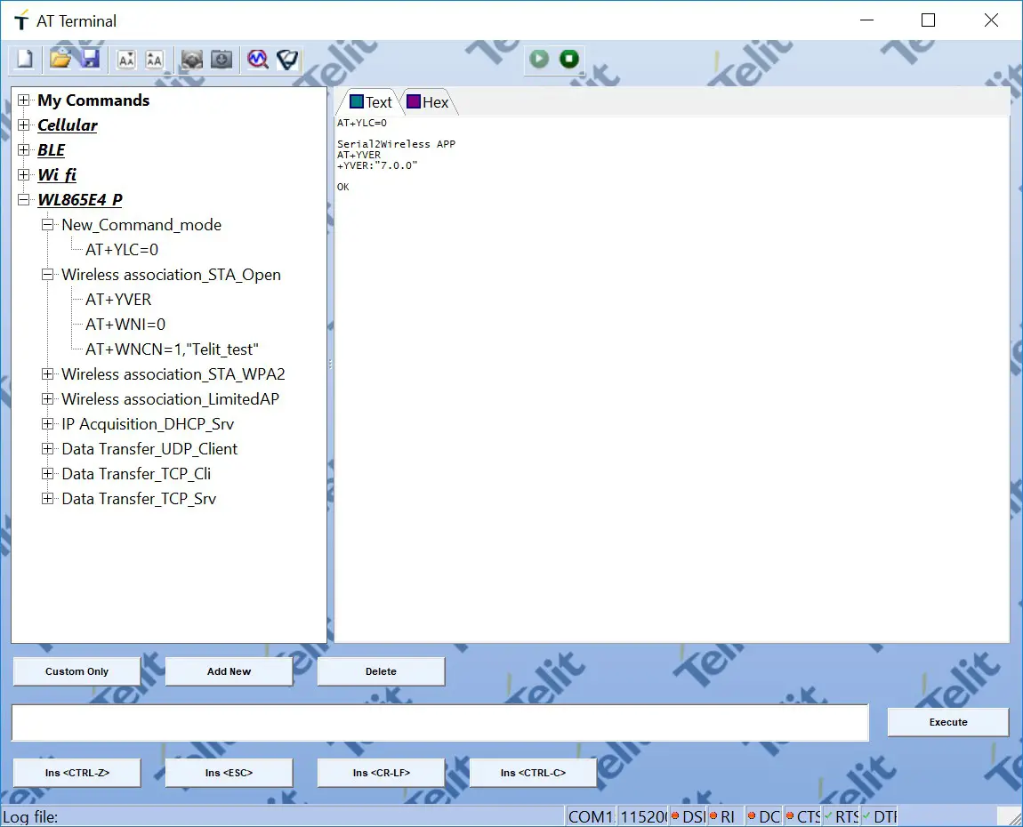The height and width of the screenshot is (827, 1023).
Task: Click the Log file label in status bar
Action: [30, 817]
